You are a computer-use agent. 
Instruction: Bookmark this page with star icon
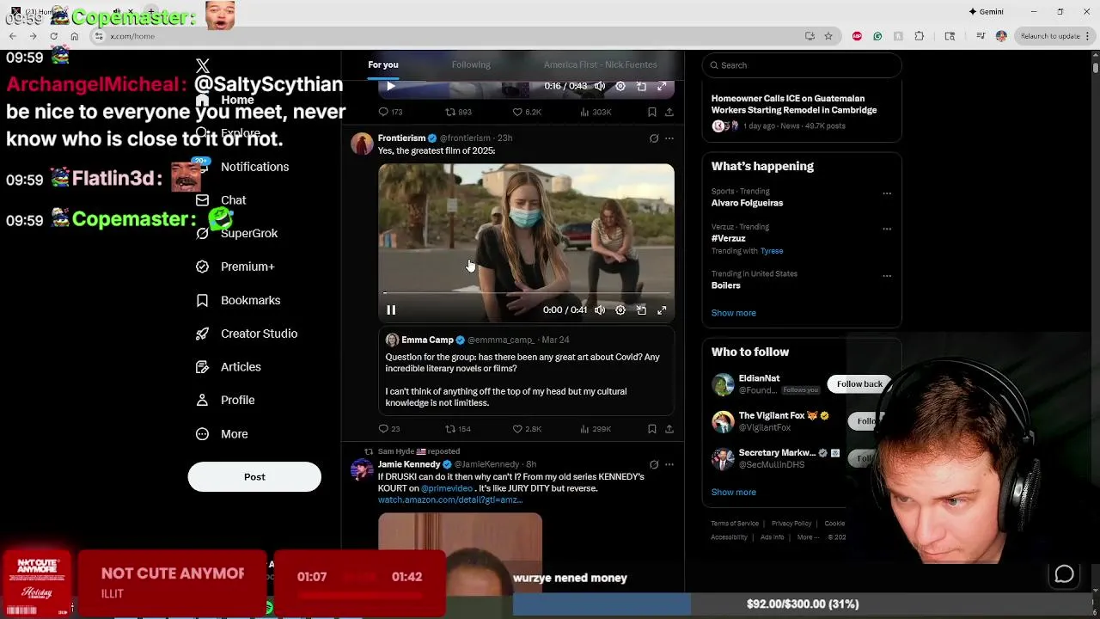point(828,36)
